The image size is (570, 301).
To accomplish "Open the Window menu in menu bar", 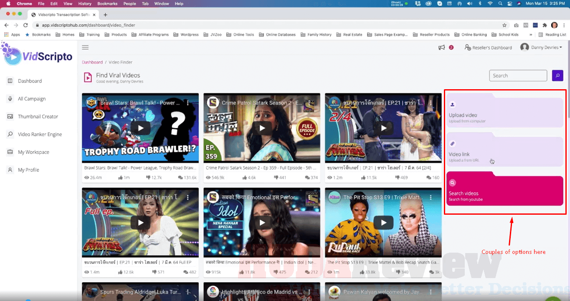I will (x=162, y=4).
